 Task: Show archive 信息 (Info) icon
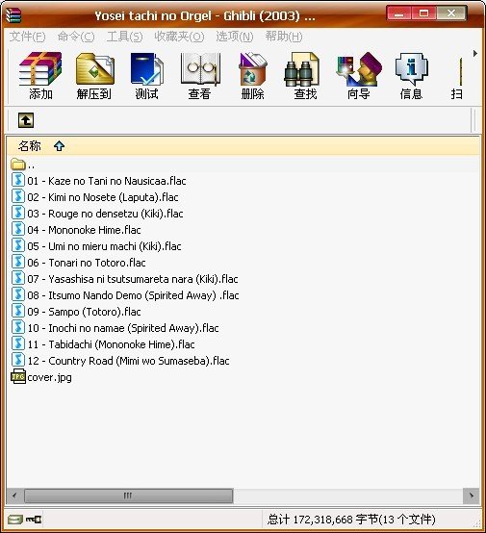coord(412,76)
